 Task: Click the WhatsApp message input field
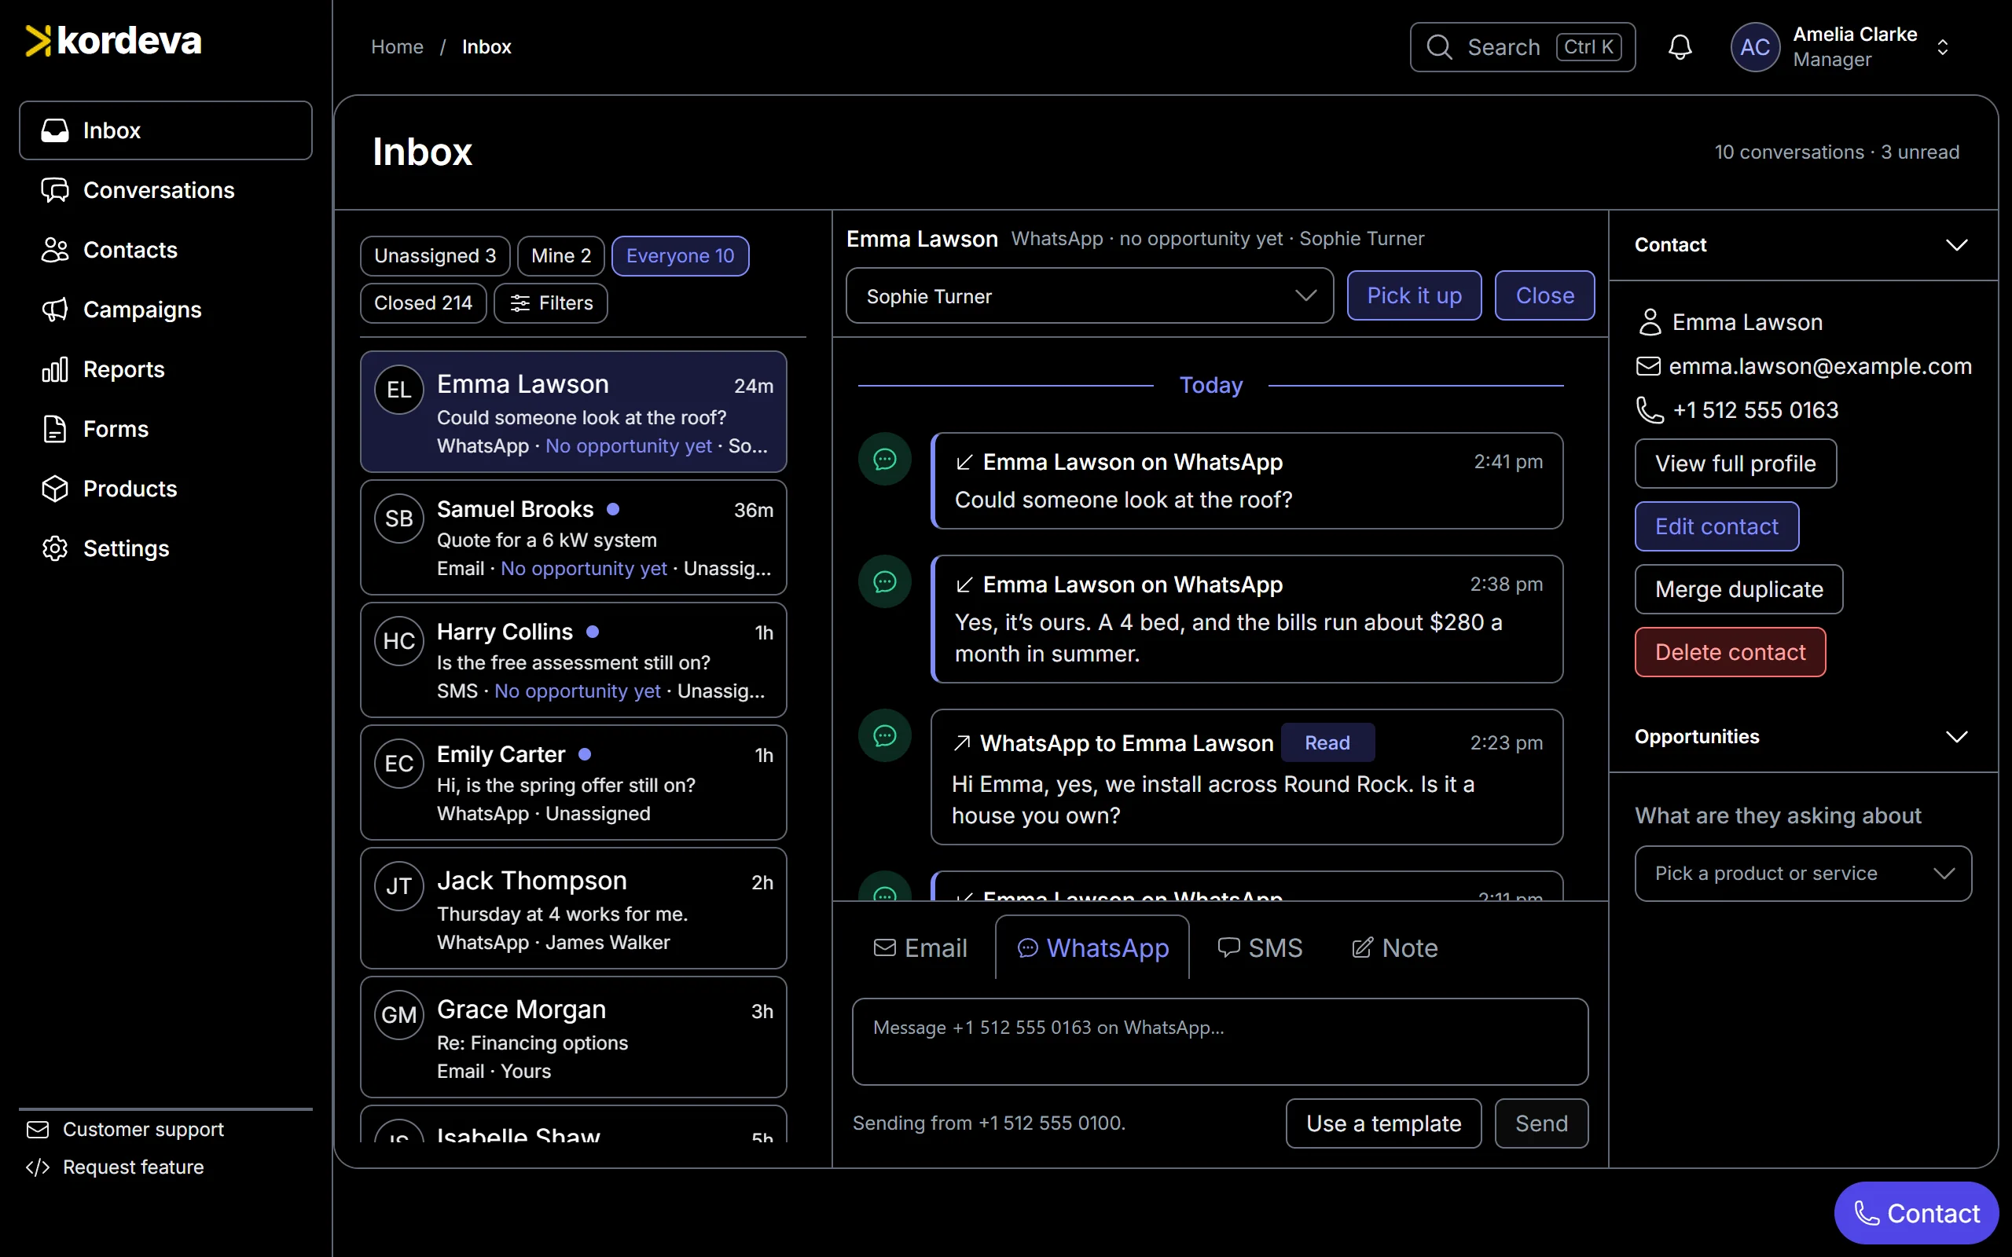click(x=1220, y=1042)
